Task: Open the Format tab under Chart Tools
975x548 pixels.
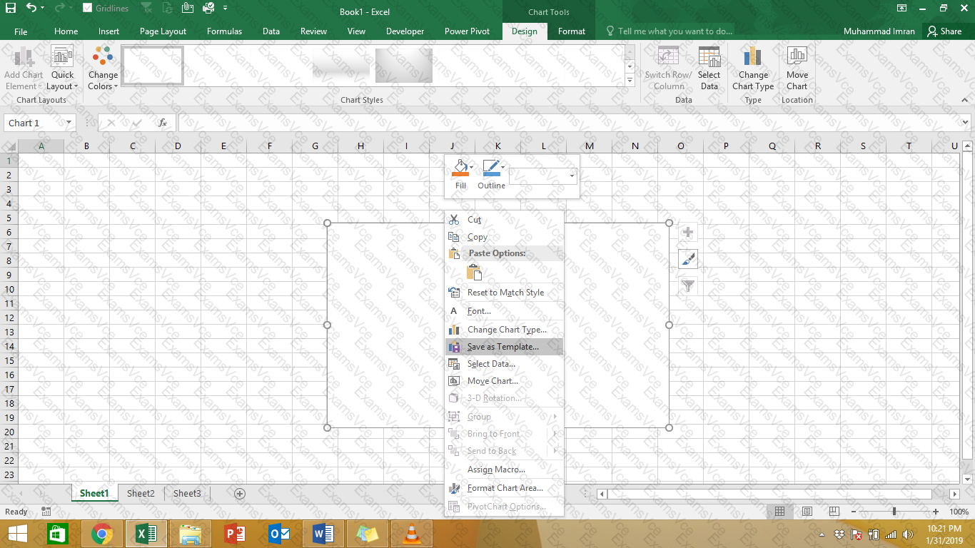Action: coord(572,31)
